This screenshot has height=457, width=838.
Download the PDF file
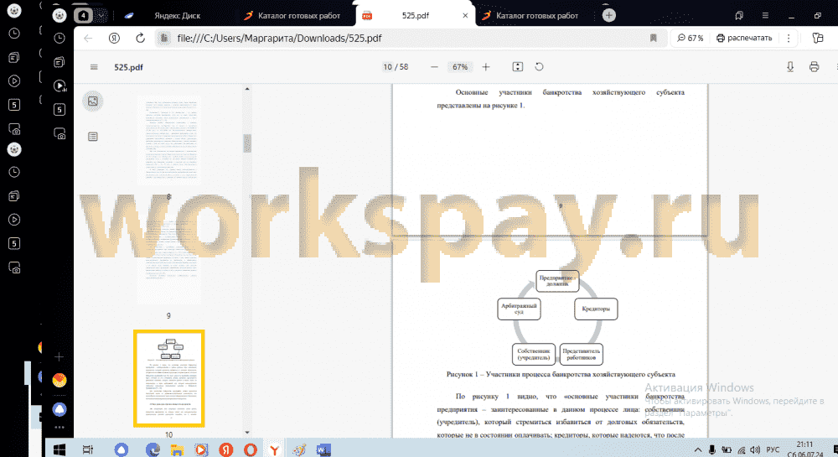pos(790,67)
